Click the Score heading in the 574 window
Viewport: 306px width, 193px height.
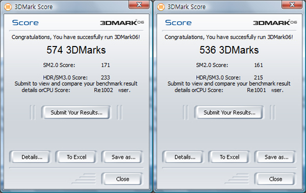[x=25, y=22]
